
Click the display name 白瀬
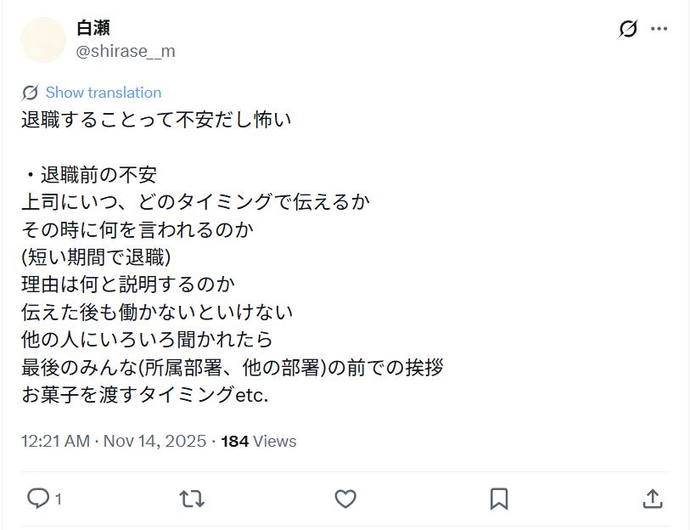pyautogui.click(x=93, y=28)
